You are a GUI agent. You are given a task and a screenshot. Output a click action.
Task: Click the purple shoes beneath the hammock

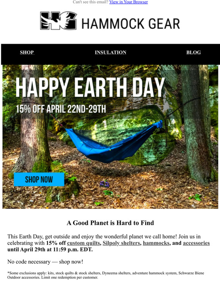[104, 184]
